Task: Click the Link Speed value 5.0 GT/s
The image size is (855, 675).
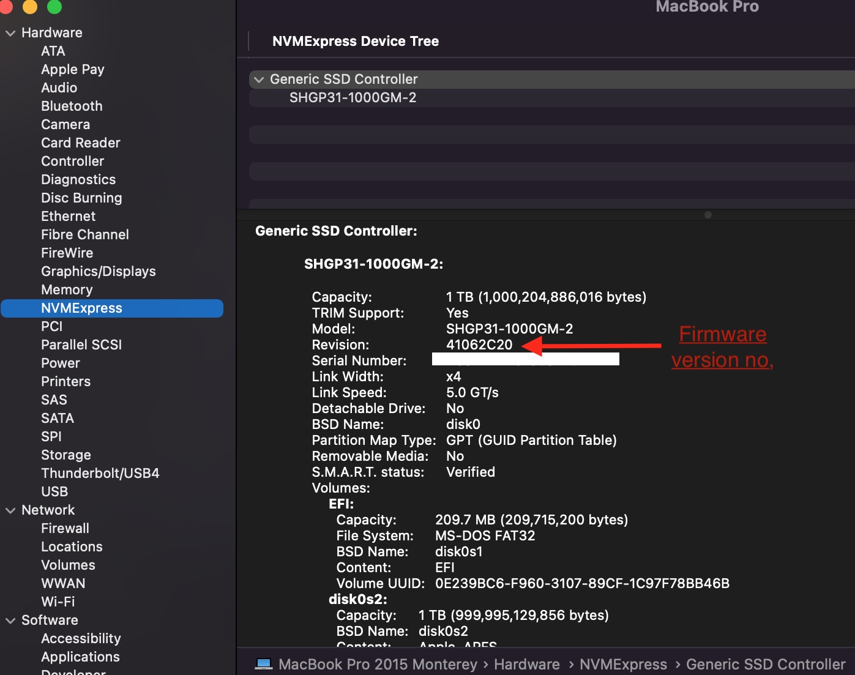Action: click(472, 393)
